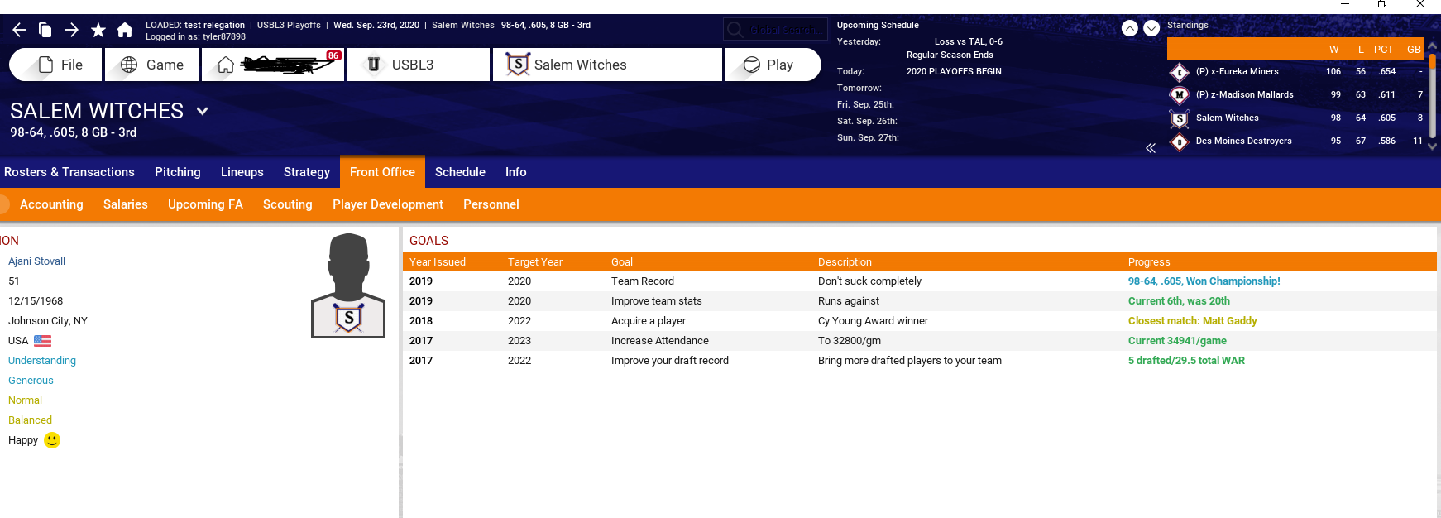
Task: Collapse sidebar with double left chevron
Action: (x=1150, y=148)
